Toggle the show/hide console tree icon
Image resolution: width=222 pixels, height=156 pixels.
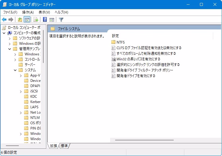point(27,20)
